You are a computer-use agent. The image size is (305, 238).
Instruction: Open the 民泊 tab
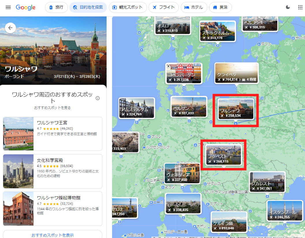[x=220, y=8]
